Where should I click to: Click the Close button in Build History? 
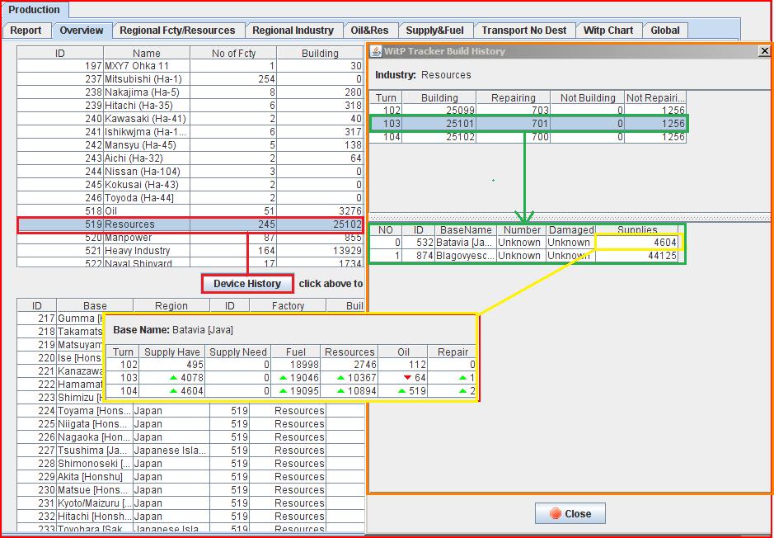pyautogui.click(x=570, y=514)
